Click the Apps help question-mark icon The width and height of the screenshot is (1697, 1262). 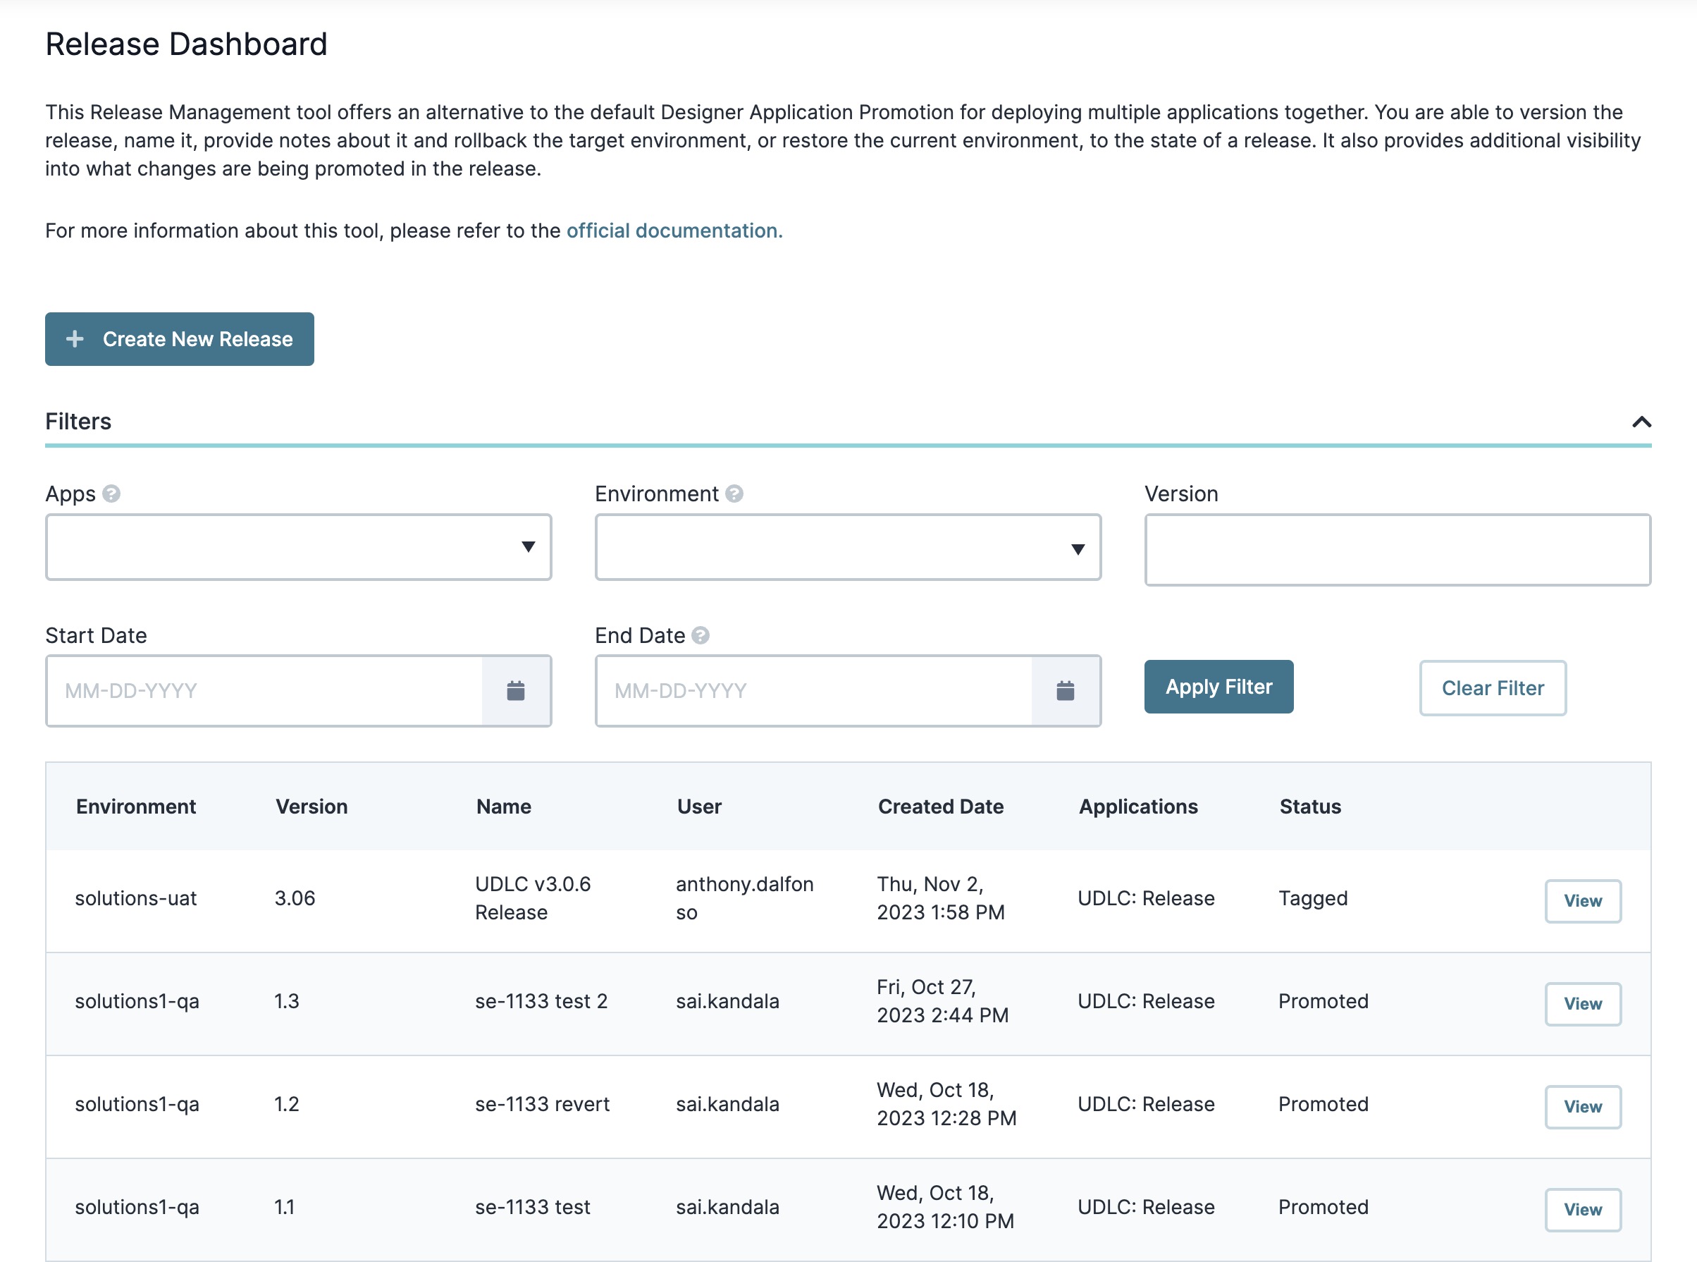[111, 494]
